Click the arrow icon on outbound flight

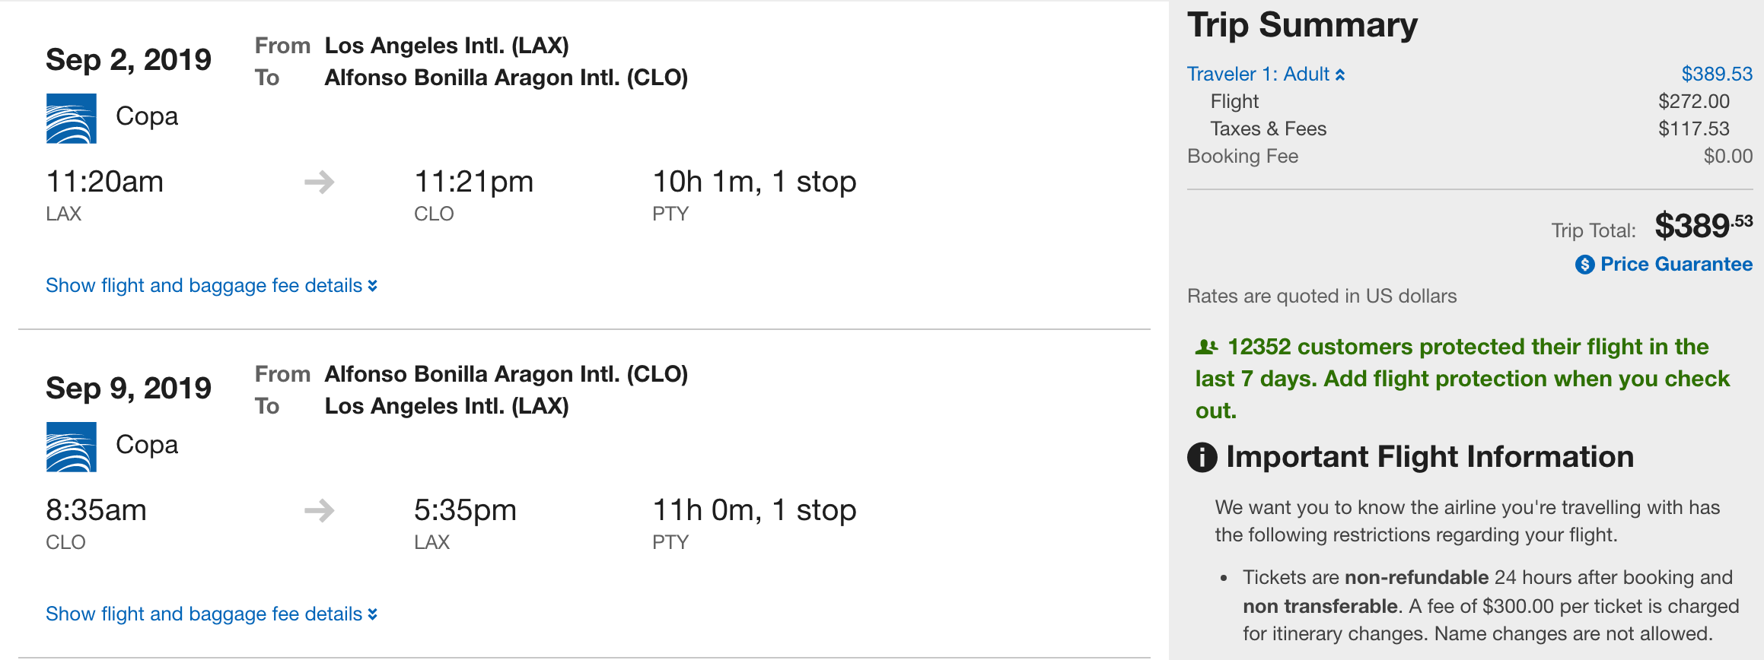pos(319,182)
